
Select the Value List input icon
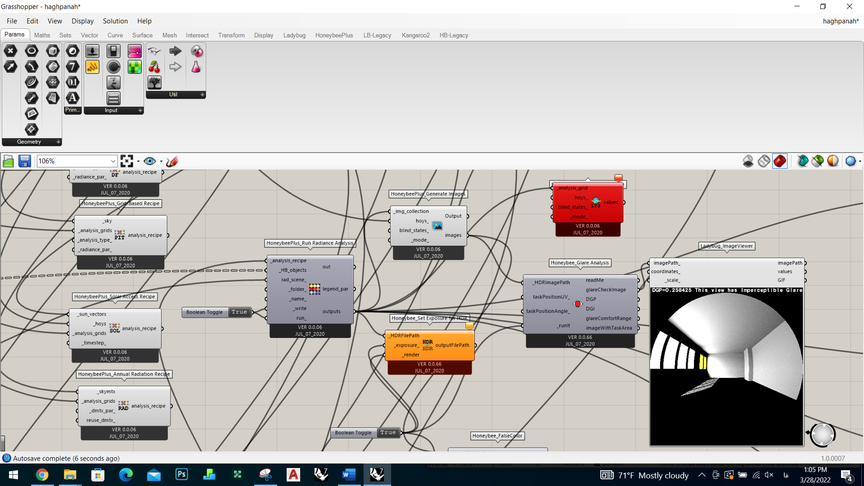[x=113, y=98]
